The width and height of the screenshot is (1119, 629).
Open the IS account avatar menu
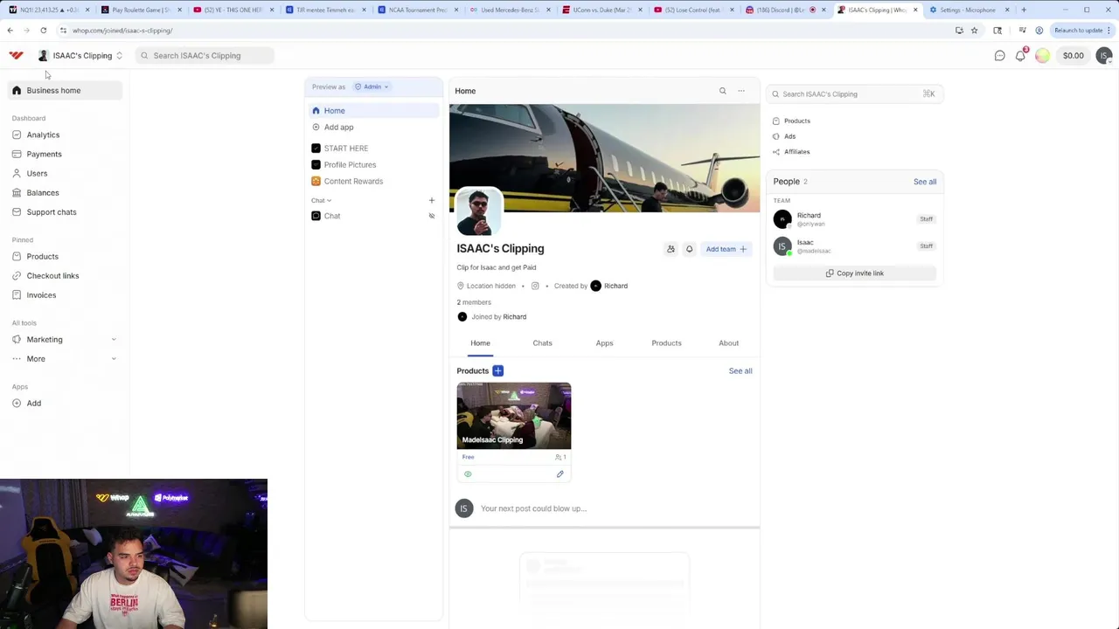click(x=1104, y=56)
